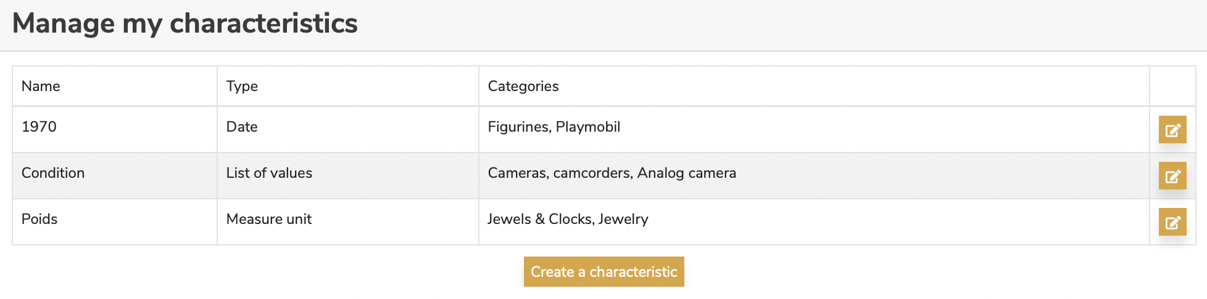Click Create a characteristic button

coord(603,271)
